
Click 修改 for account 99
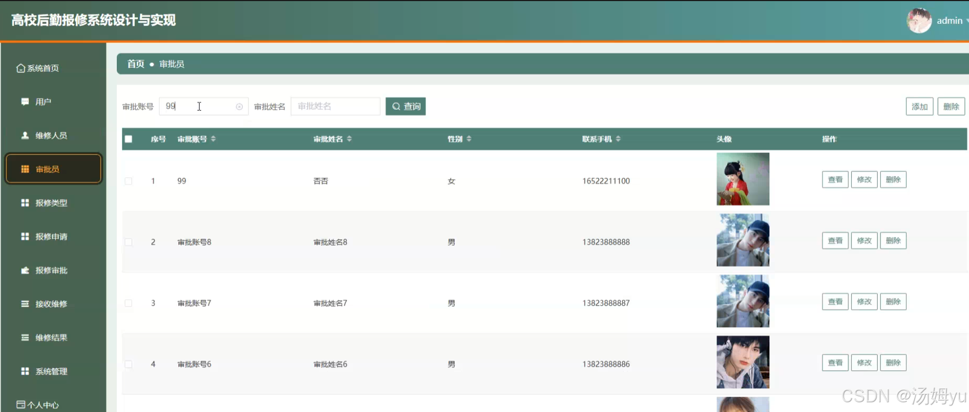pos(864,179)
